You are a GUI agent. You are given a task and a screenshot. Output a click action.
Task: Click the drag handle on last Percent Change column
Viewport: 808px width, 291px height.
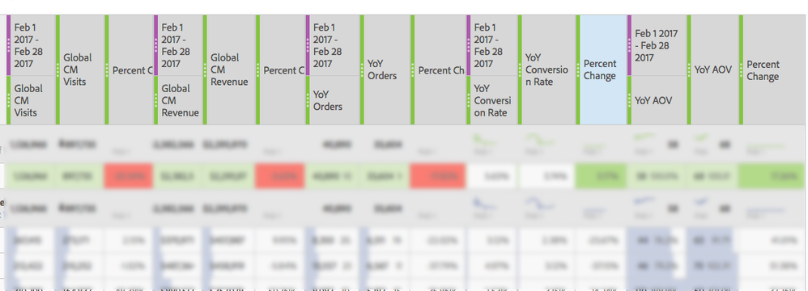[741, 70]
